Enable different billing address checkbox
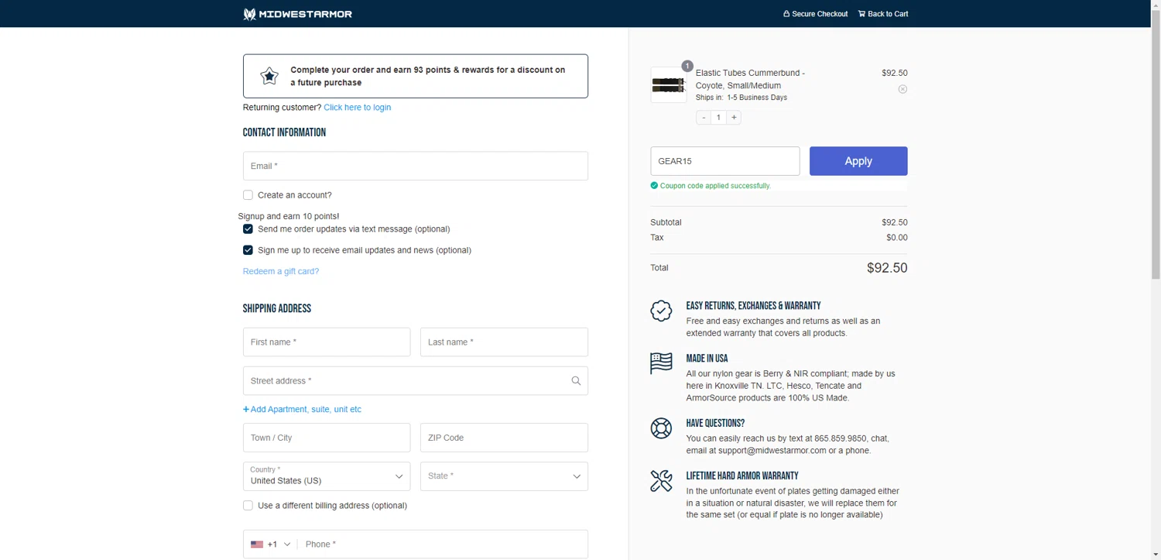This screenshot has height=560, width=1161. pos(248,506)
